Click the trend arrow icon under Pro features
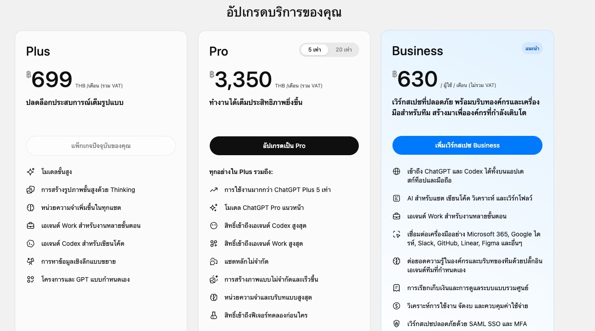The height and width of the screenshot is (331, 595). [214, 190]
